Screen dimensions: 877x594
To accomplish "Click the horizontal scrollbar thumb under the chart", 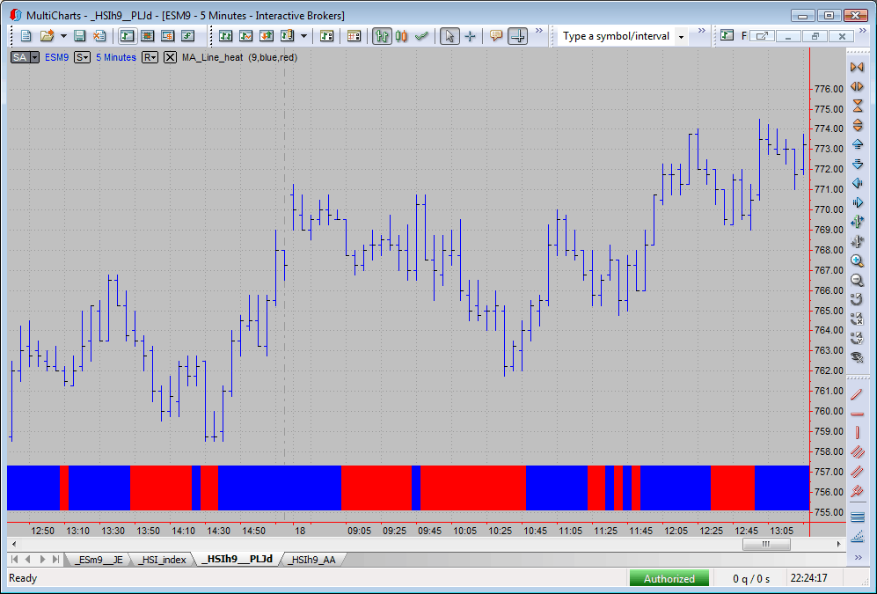I will click(766, 544).
